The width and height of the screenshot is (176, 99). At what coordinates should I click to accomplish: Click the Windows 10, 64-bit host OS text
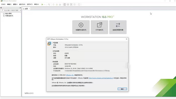coord(79,68)
